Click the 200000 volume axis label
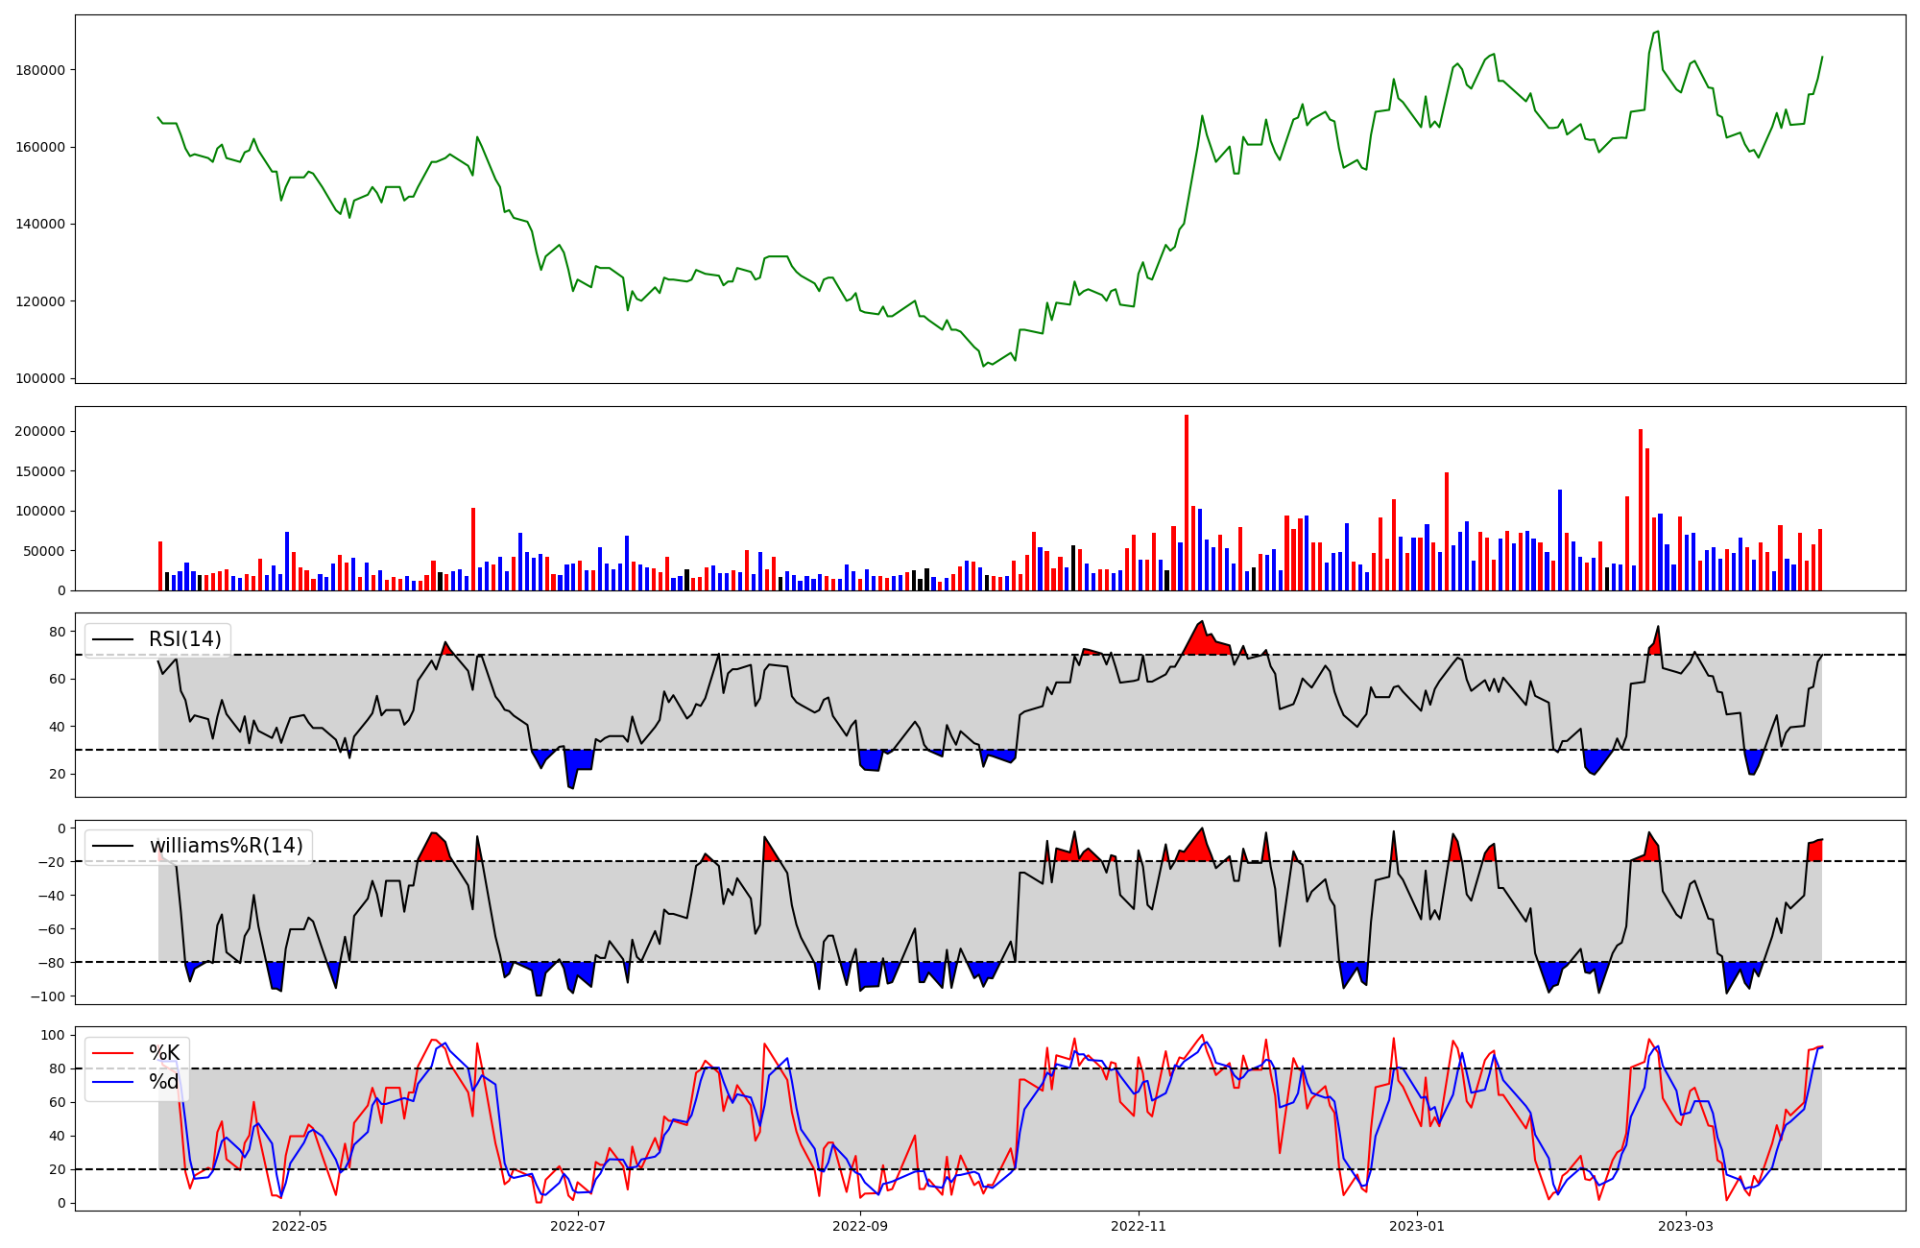 tap(40, 431)
